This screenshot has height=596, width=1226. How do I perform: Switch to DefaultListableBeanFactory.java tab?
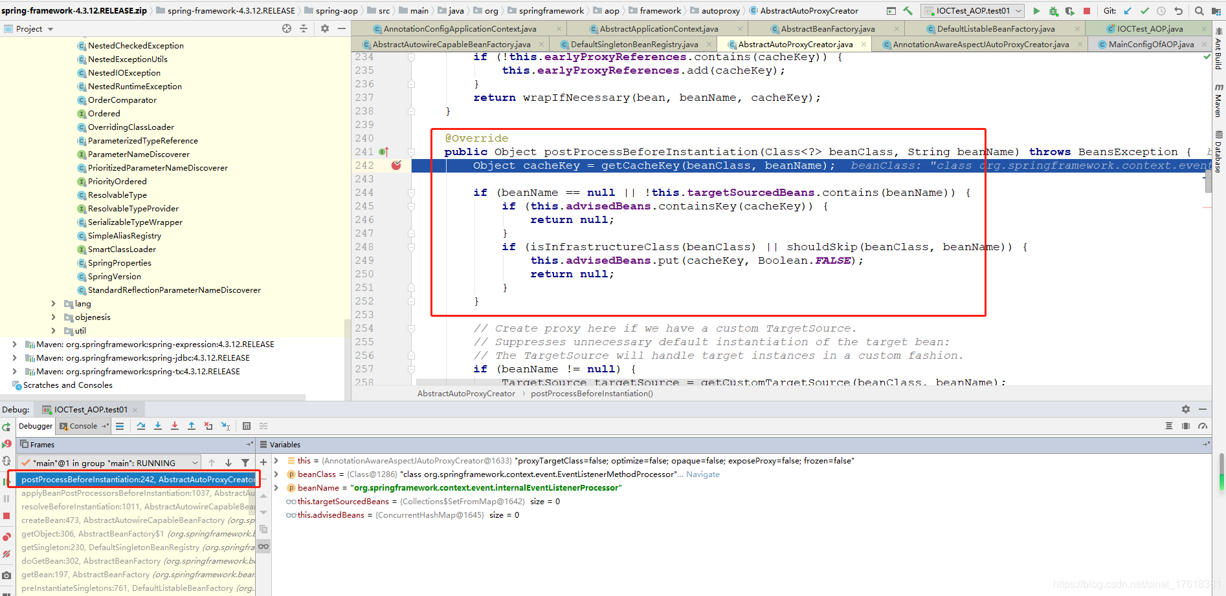996,29
